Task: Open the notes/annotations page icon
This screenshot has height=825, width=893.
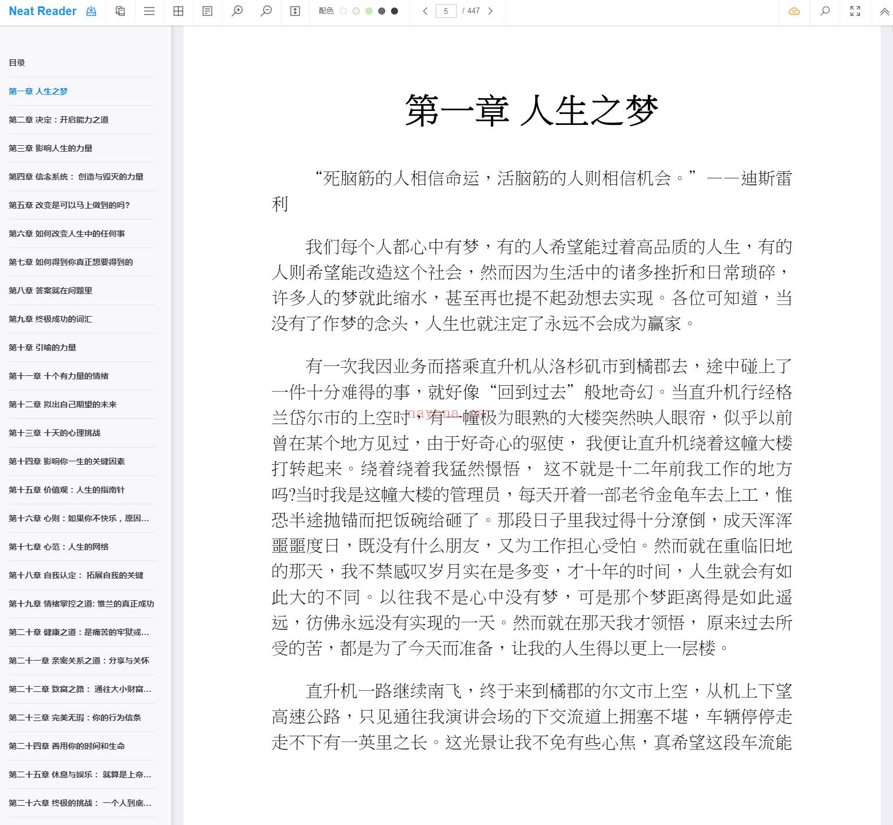Action: coord(207,11)
